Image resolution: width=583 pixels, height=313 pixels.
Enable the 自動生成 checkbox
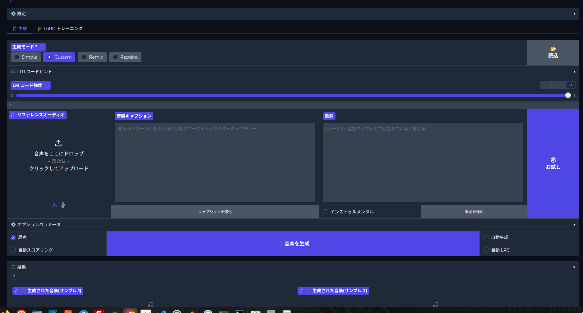coord(486,238)
